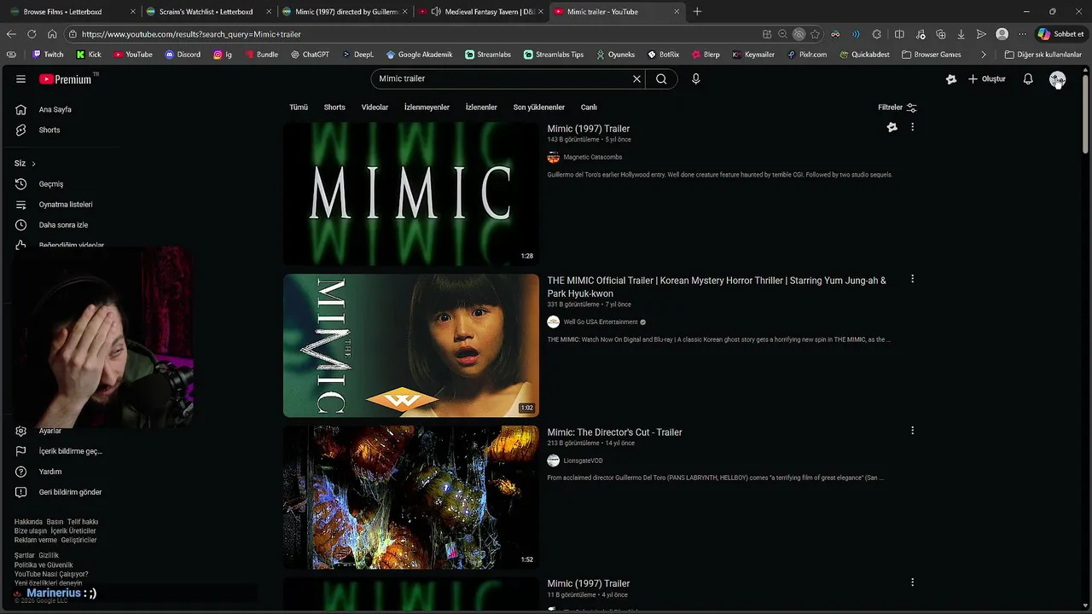Open the YouTube hamburger guide menu
This screenshot has width=1092, height=614.
point(20,78)
